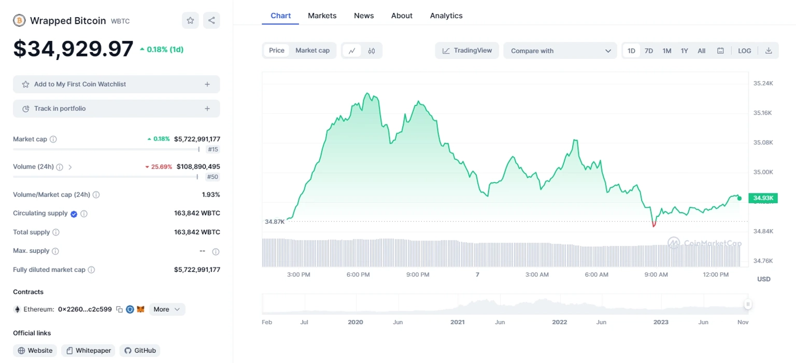796x363 pixels.
Task: Set chart range to 1M
Action: pos(667,51)
